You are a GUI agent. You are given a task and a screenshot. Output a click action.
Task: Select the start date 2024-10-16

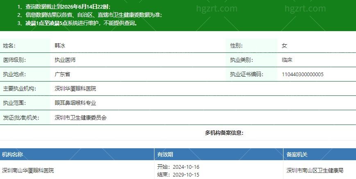[x=186, y=167]
